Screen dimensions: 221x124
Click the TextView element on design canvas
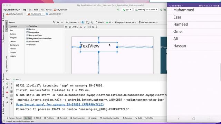click(x=98, y=47)
